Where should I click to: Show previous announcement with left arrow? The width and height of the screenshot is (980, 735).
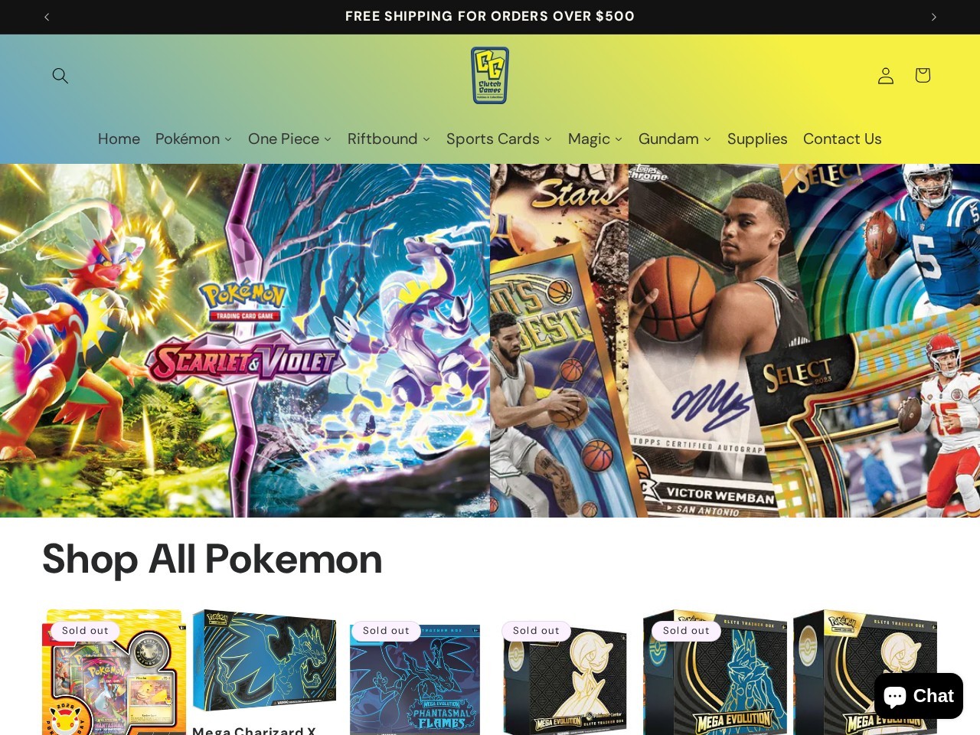pos(47,17)
